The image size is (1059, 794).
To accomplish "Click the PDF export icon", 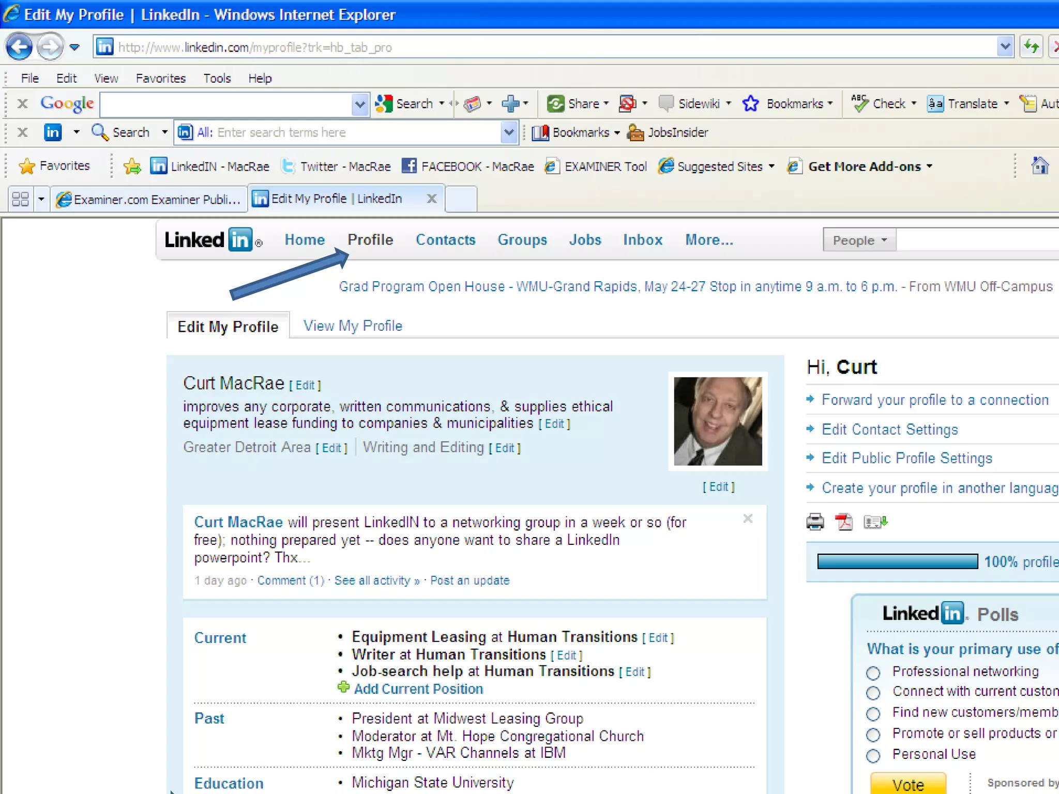I will click(844, 522).
